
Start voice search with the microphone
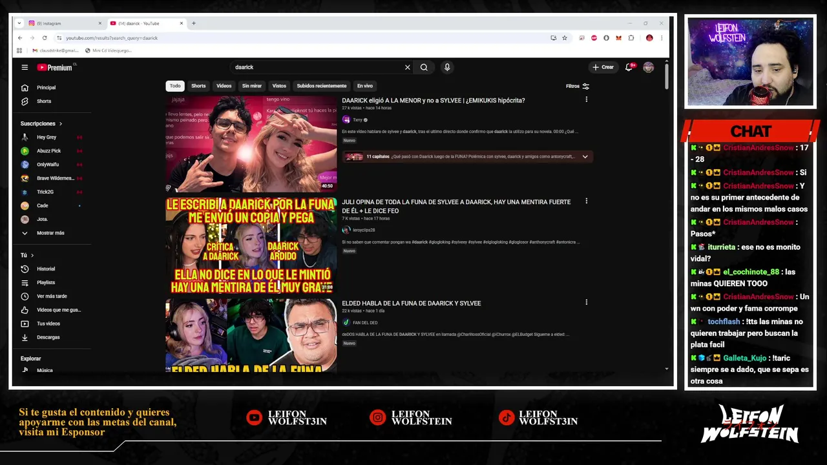point(447,67)
